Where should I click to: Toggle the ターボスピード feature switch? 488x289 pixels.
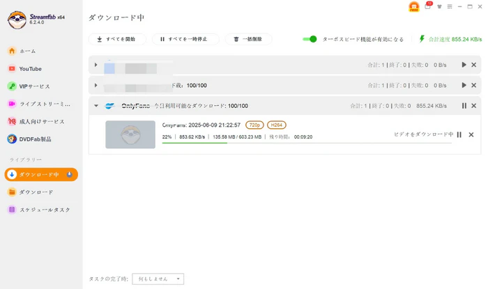click(310, 39)
